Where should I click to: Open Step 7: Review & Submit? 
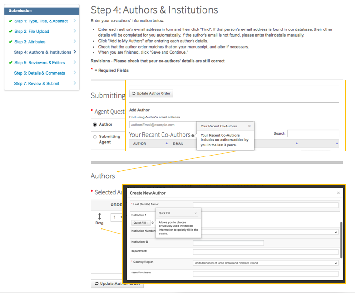point(36,83)
